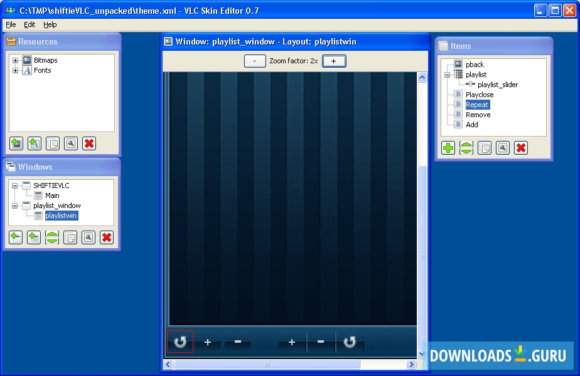Viewport: 580px width, 376px height.
Task: Delete the selected item in Items panel
Action: pyautogui.click(x=521, y=148)
